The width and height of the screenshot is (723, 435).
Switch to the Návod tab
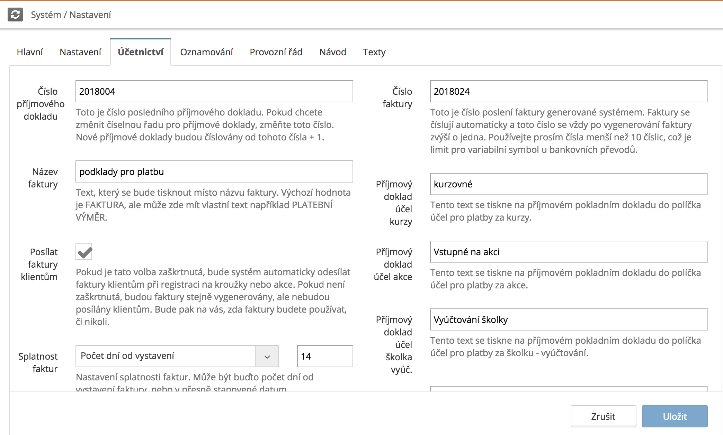(332, 52)
